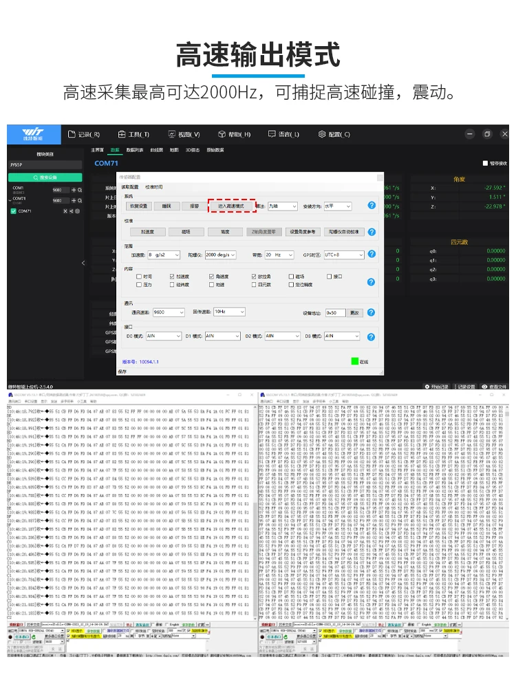Click the 校准时间 dialog menu item
This screenshot has height=688, width=516.
154,187
